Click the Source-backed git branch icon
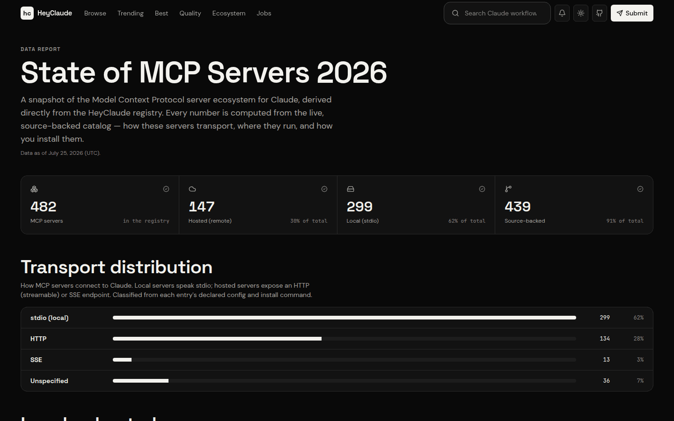The width and height of the screenshot is (674, 421). [x=508, y=189]
